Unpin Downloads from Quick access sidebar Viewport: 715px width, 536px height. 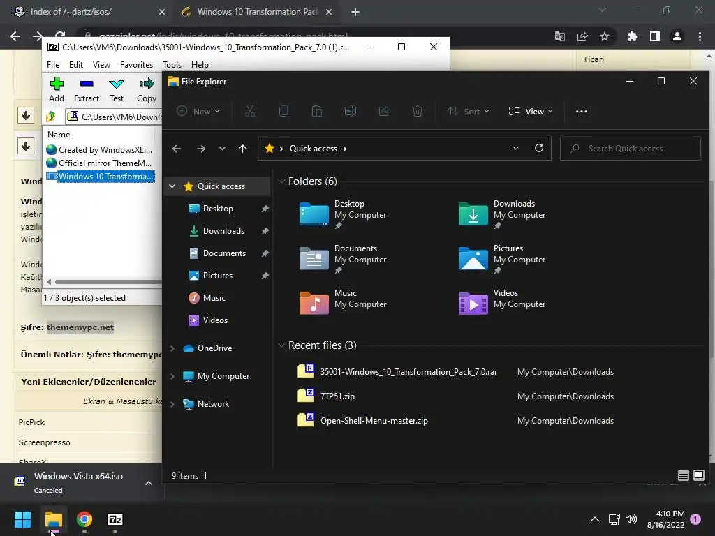[x=265, y=231]
